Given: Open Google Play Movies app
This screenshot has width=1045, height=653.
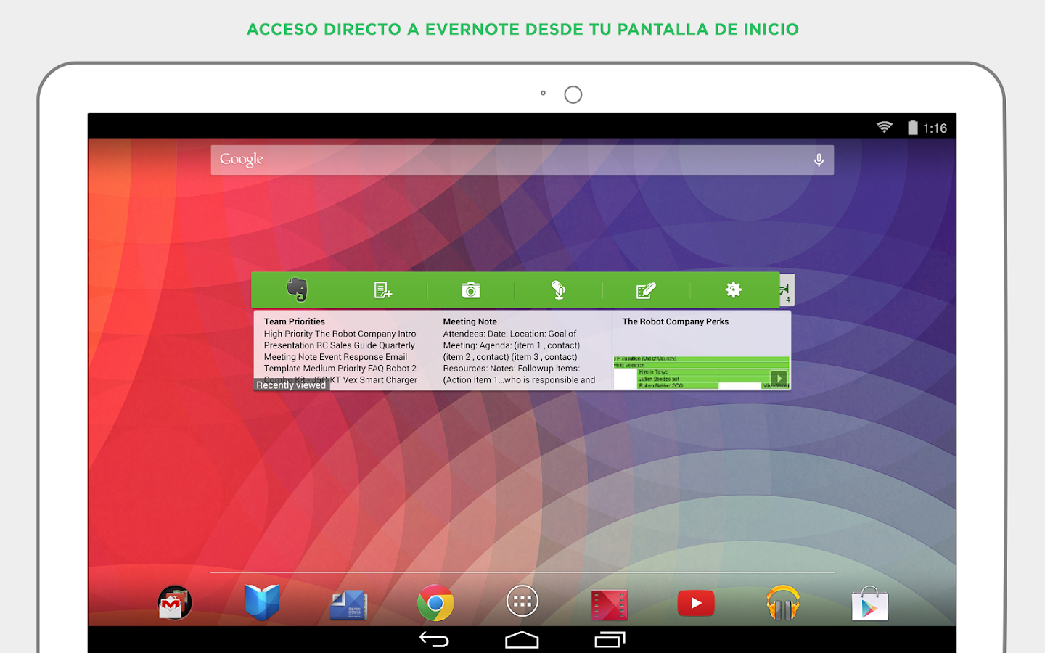Looking at the screenshot, I should coord(610,605).
